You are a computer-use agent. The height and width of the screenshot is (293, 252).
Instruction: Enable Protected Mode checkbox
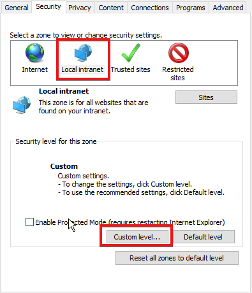tap(29, 222)
